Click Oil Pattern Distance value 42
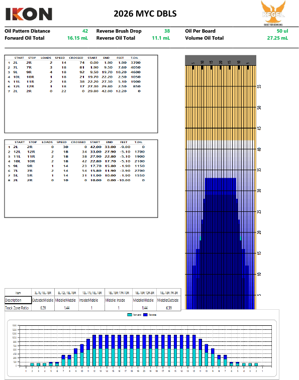 coord(85,31)
